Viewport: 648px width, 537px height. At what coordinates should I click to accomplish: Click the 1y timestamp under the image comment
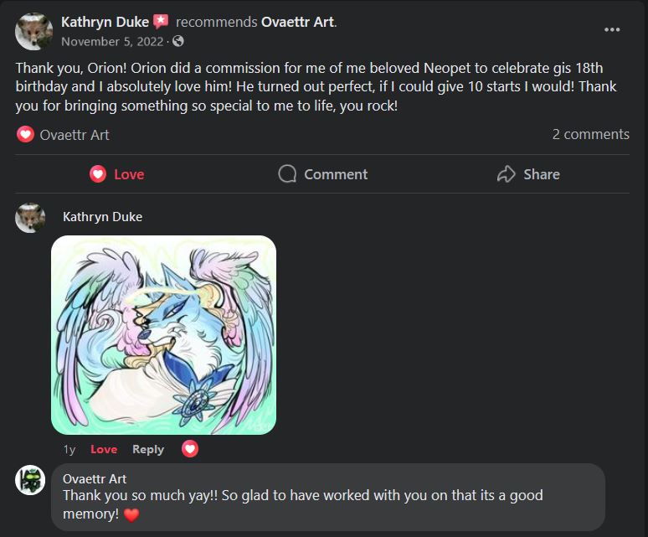point(69,449)
